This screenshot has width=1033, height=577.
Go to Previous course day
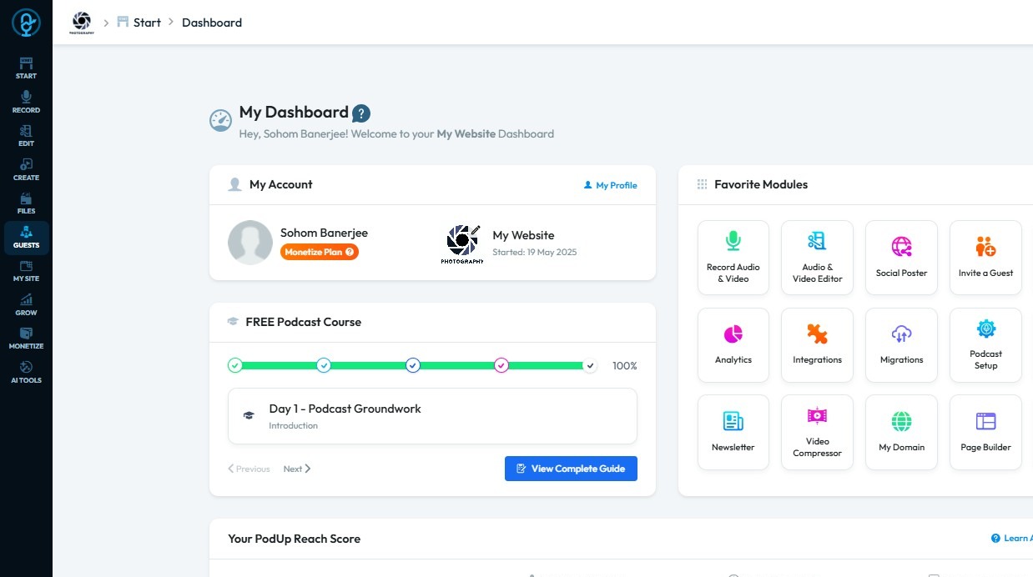coord(249,469)
